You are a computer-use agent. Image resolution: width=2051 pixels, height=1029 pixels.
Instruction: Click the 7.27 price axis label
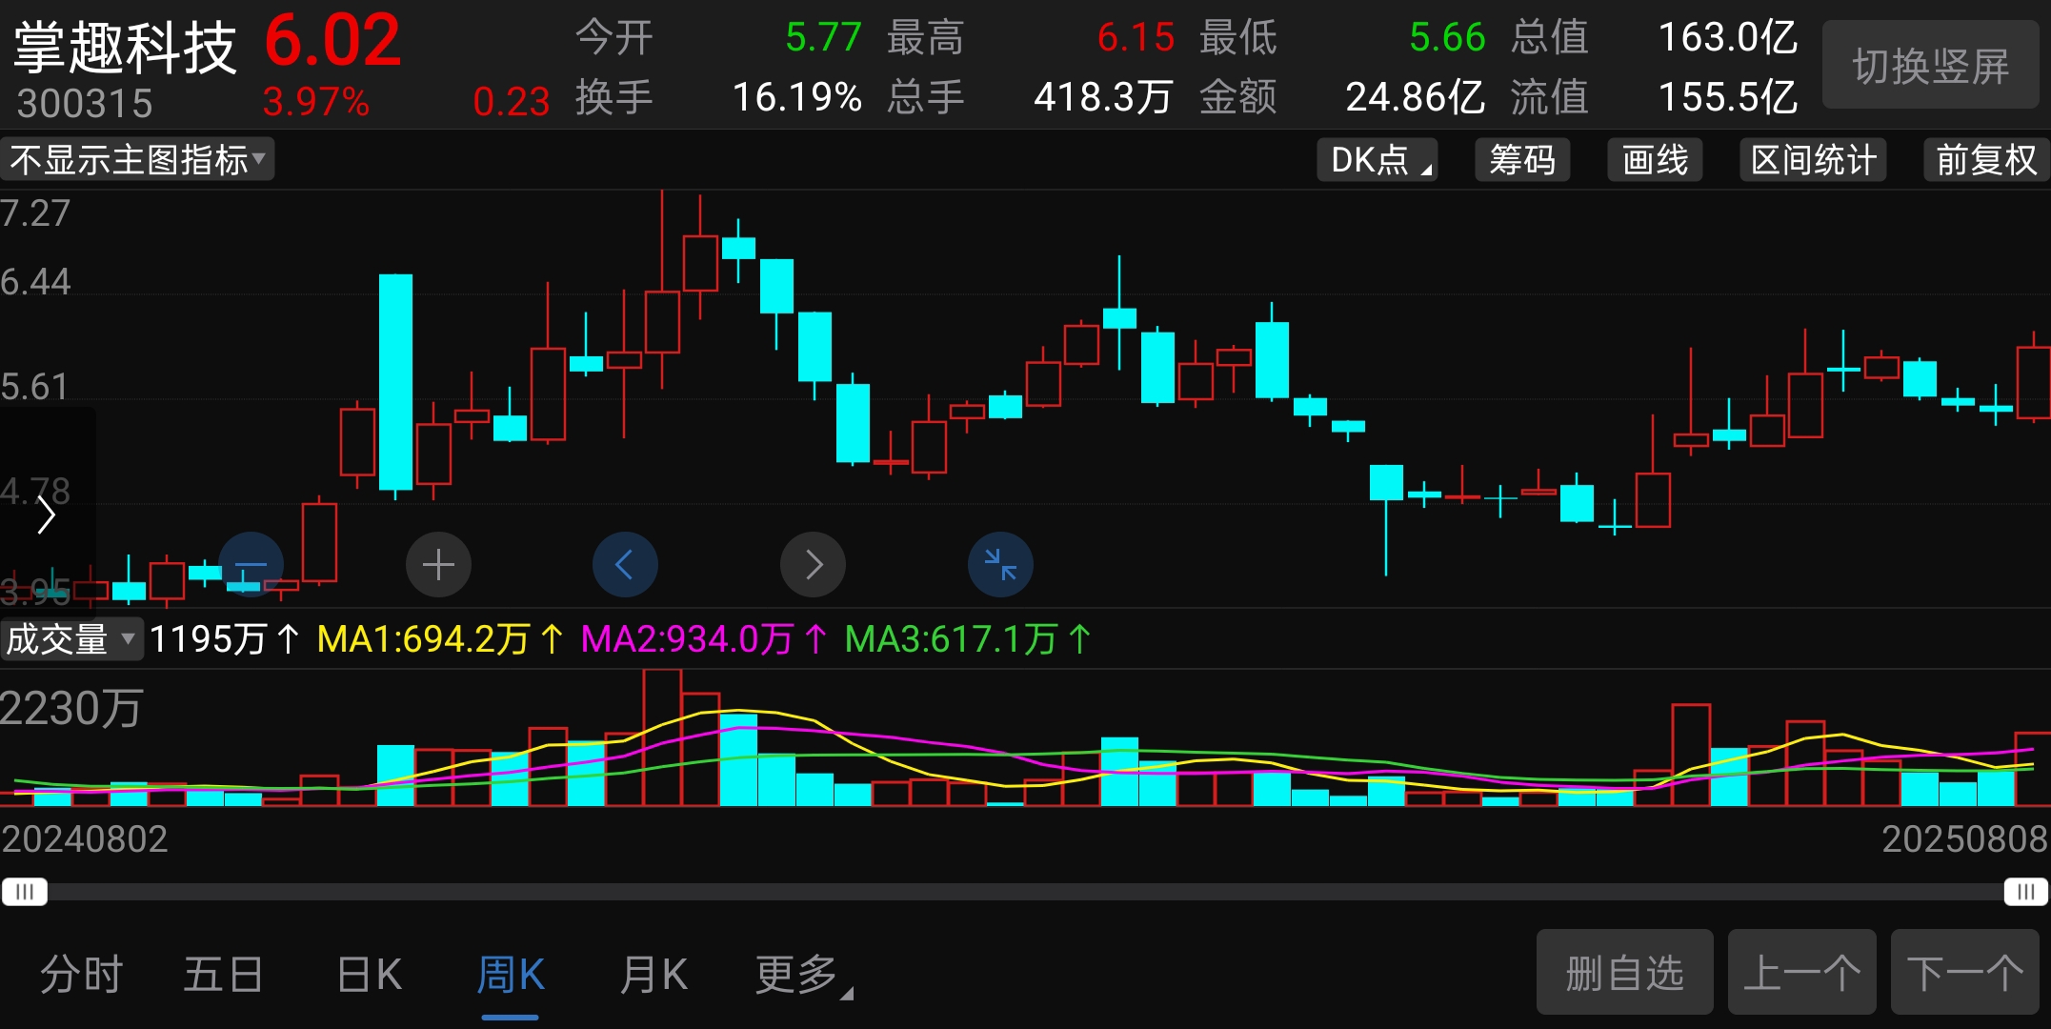tap(35, 213)
